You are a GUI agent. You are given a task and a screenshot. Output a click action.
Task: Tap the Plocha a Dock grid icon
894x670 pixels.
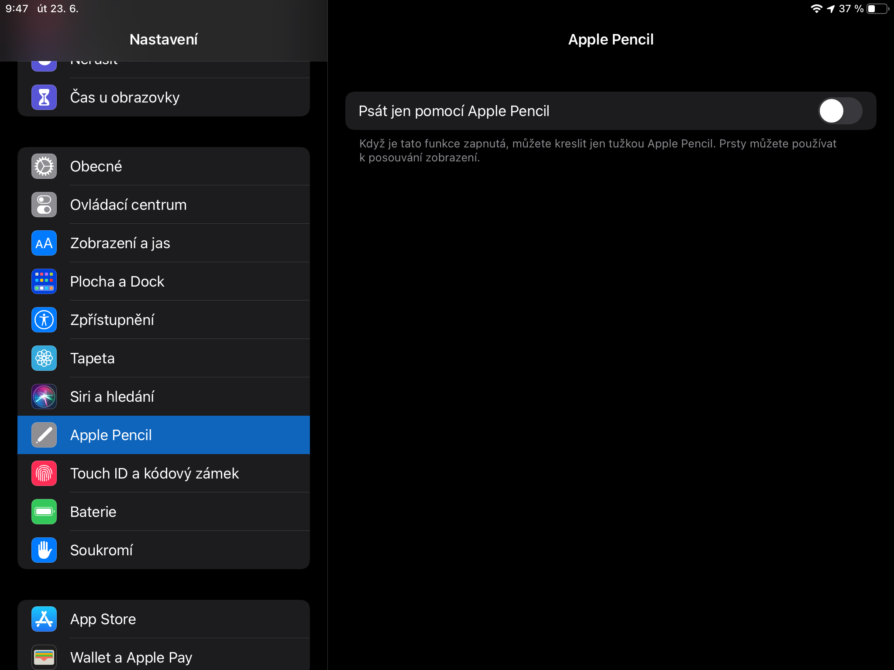point(44,281)
